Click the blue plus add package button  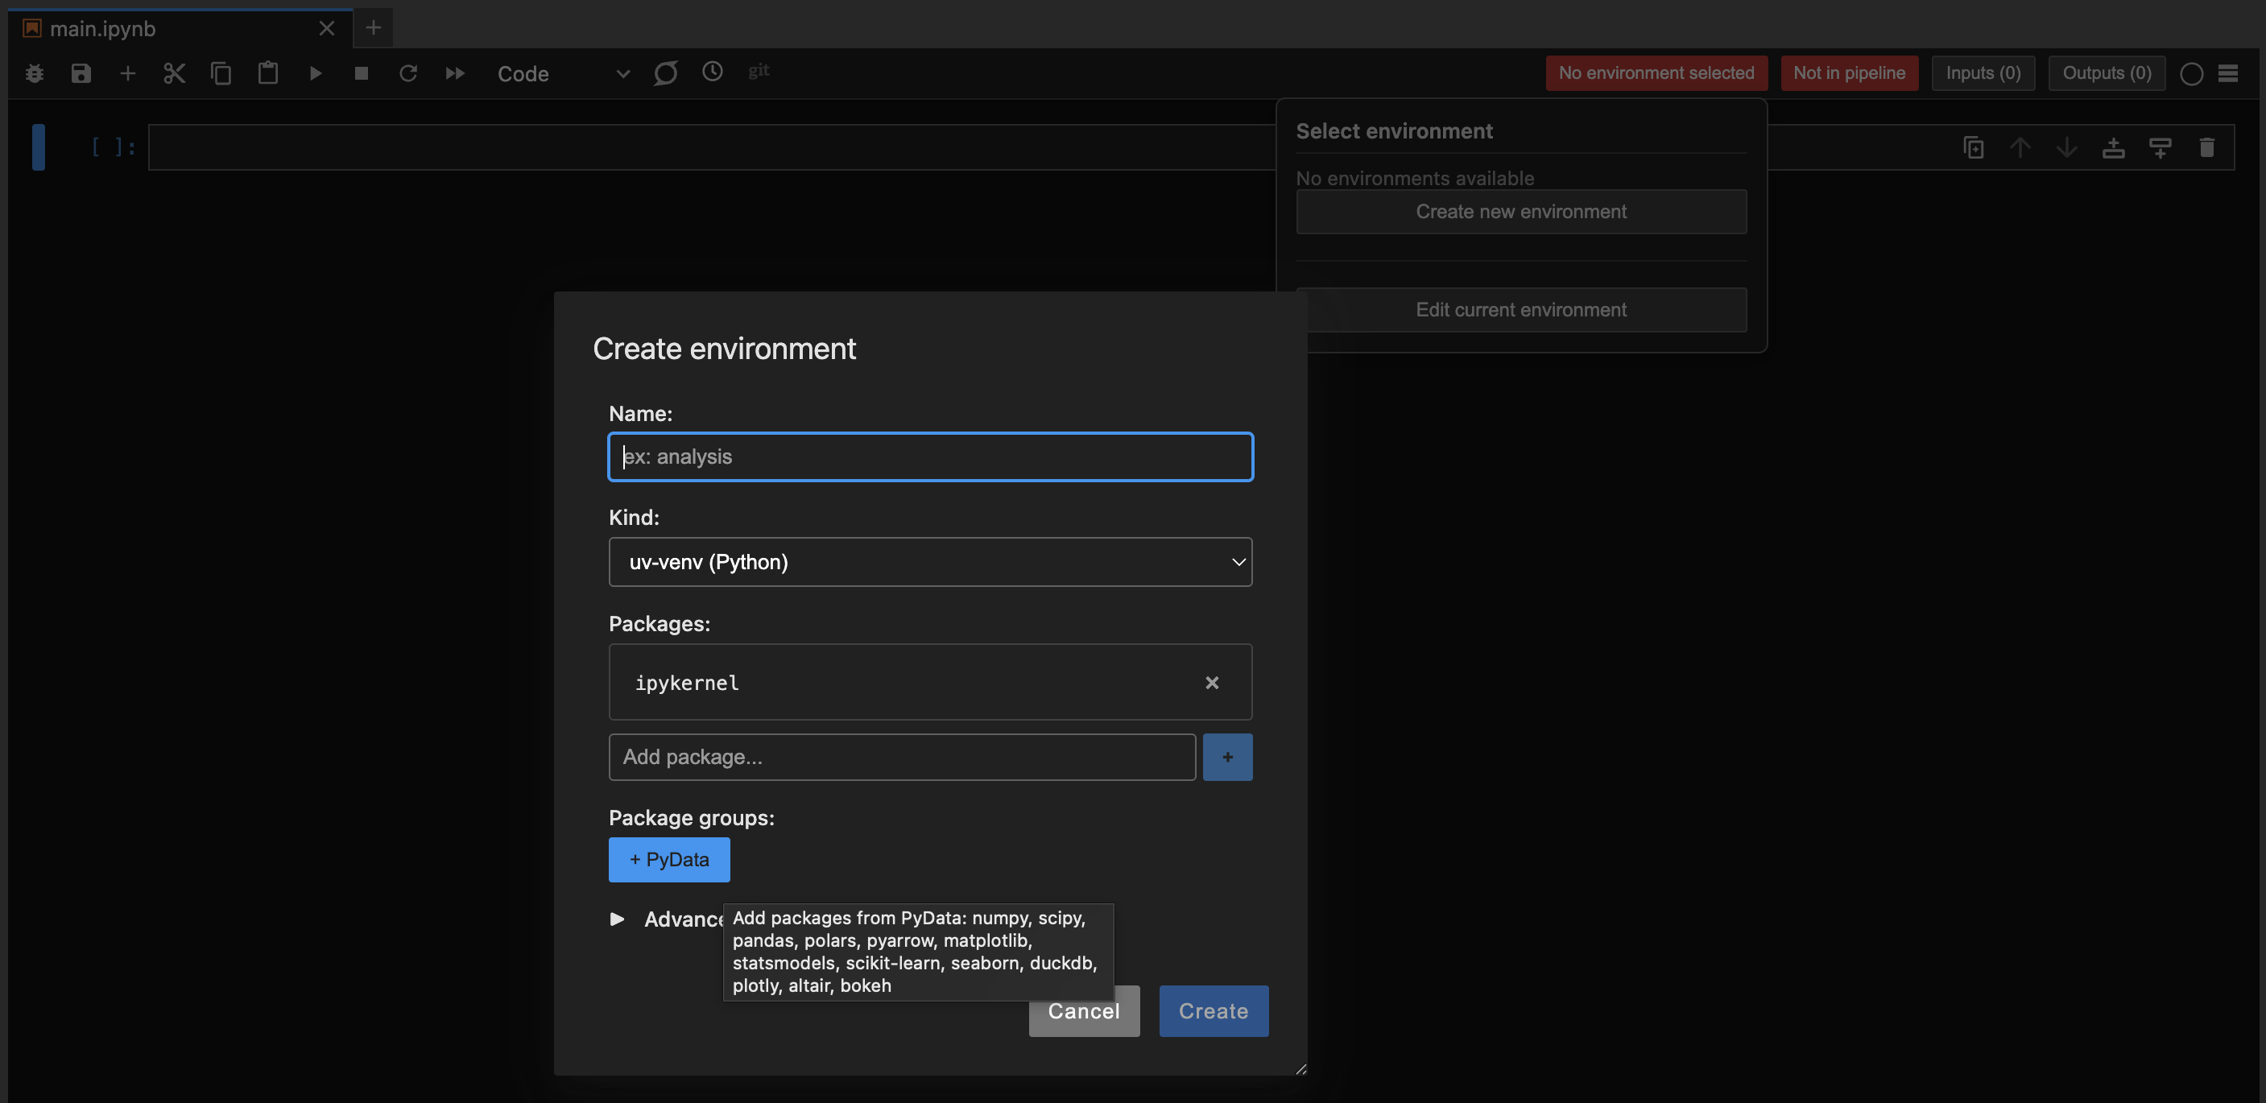(1227, 758)
